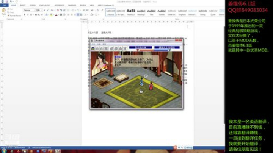
Task: Open the FILE tab
Action: coord(4,5)
